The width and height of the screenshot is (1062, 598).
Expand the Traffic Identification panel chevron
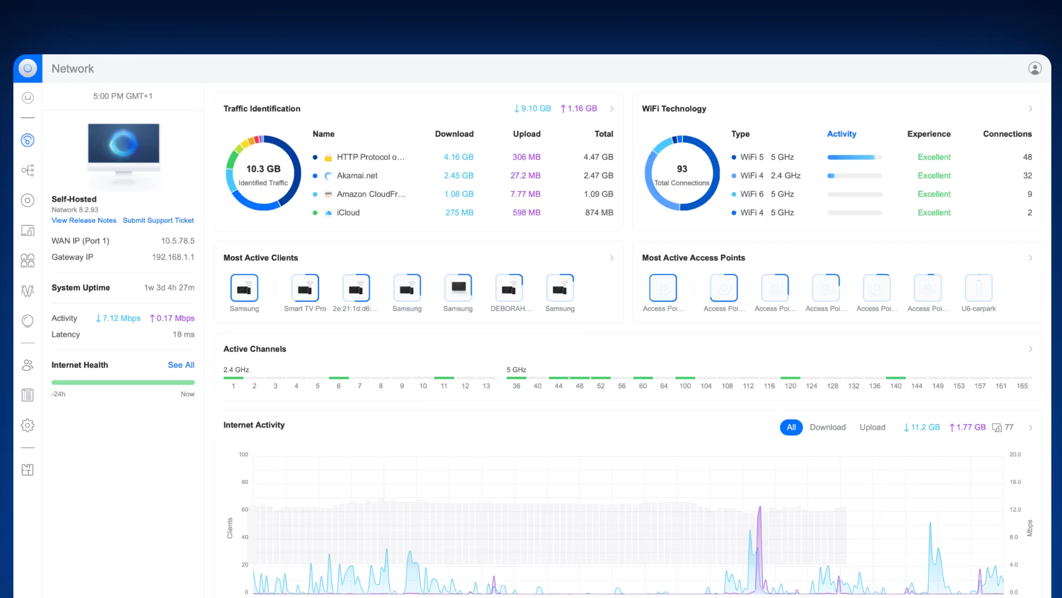tap(612, 109)
